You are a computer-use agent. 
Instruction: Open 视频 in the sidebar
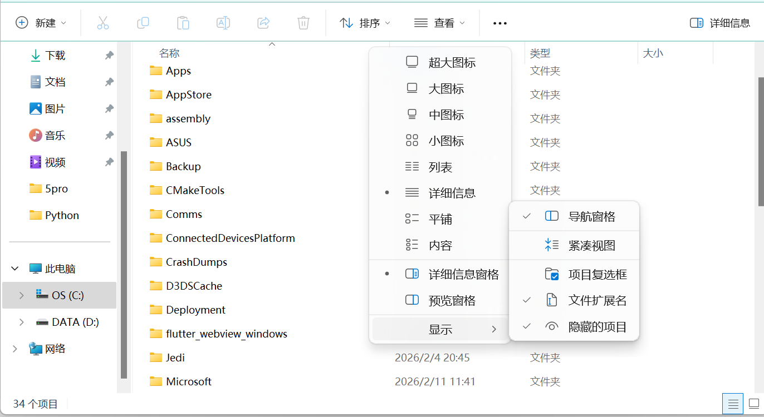(55, 162)
